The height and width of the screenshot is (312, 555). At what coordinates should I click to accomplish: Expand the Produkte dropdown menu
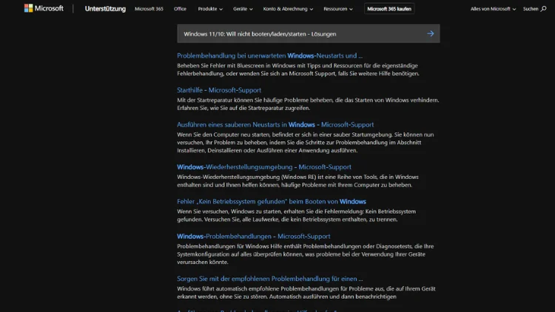click(210, 9)
